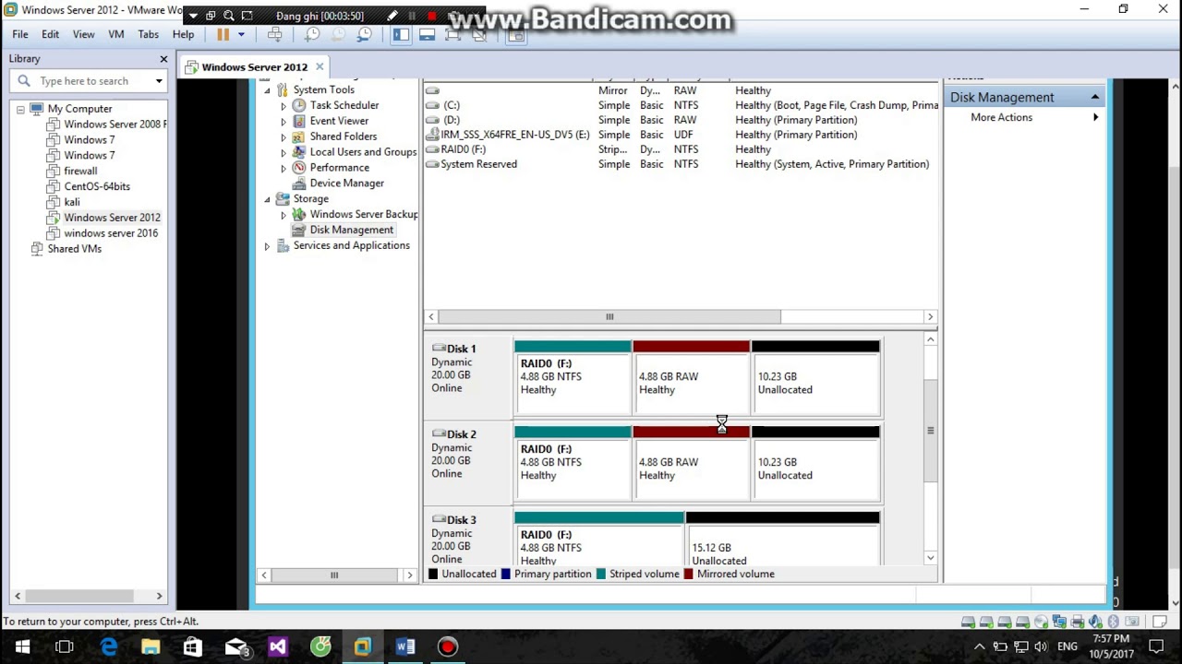Open the View menu
Screen dimensions: 1182x664
(x=83, y=34)
